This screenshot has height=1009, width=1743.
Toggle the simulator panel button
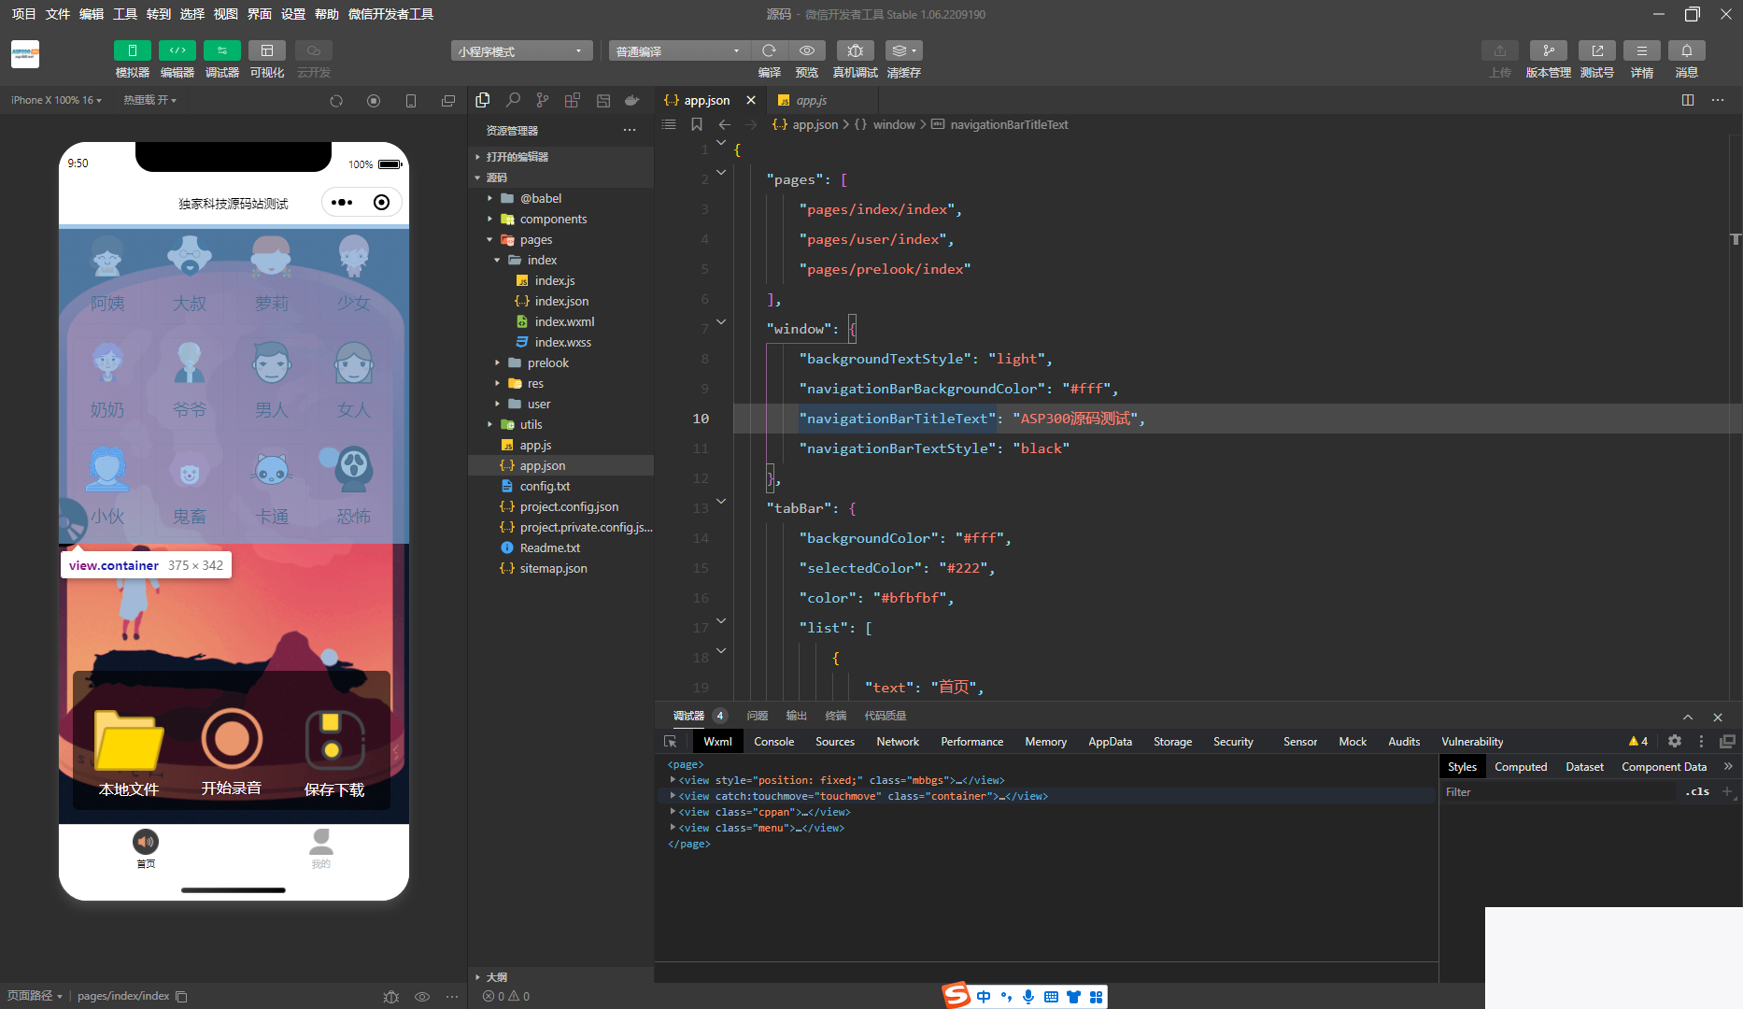click(132, 50)
